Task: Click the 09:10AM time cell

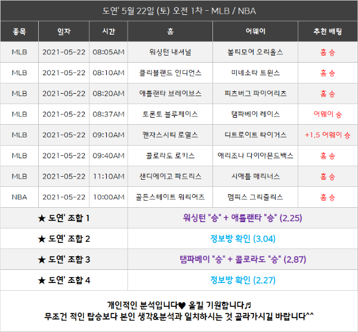Action: 109,135
